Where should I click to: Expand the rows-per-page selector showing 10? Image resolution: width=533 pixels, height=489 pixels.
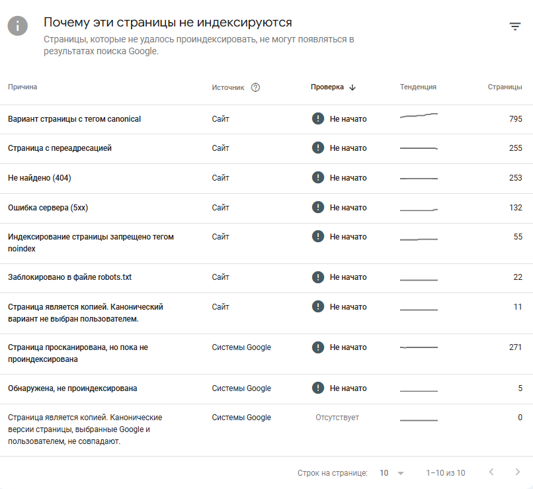coord(390,473)
